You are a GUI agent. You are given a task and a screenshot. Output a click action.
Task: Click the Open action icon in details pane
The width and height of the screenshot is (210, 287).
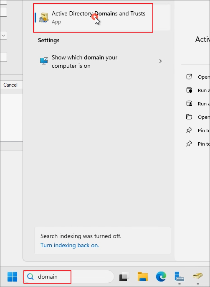[189, 77]
